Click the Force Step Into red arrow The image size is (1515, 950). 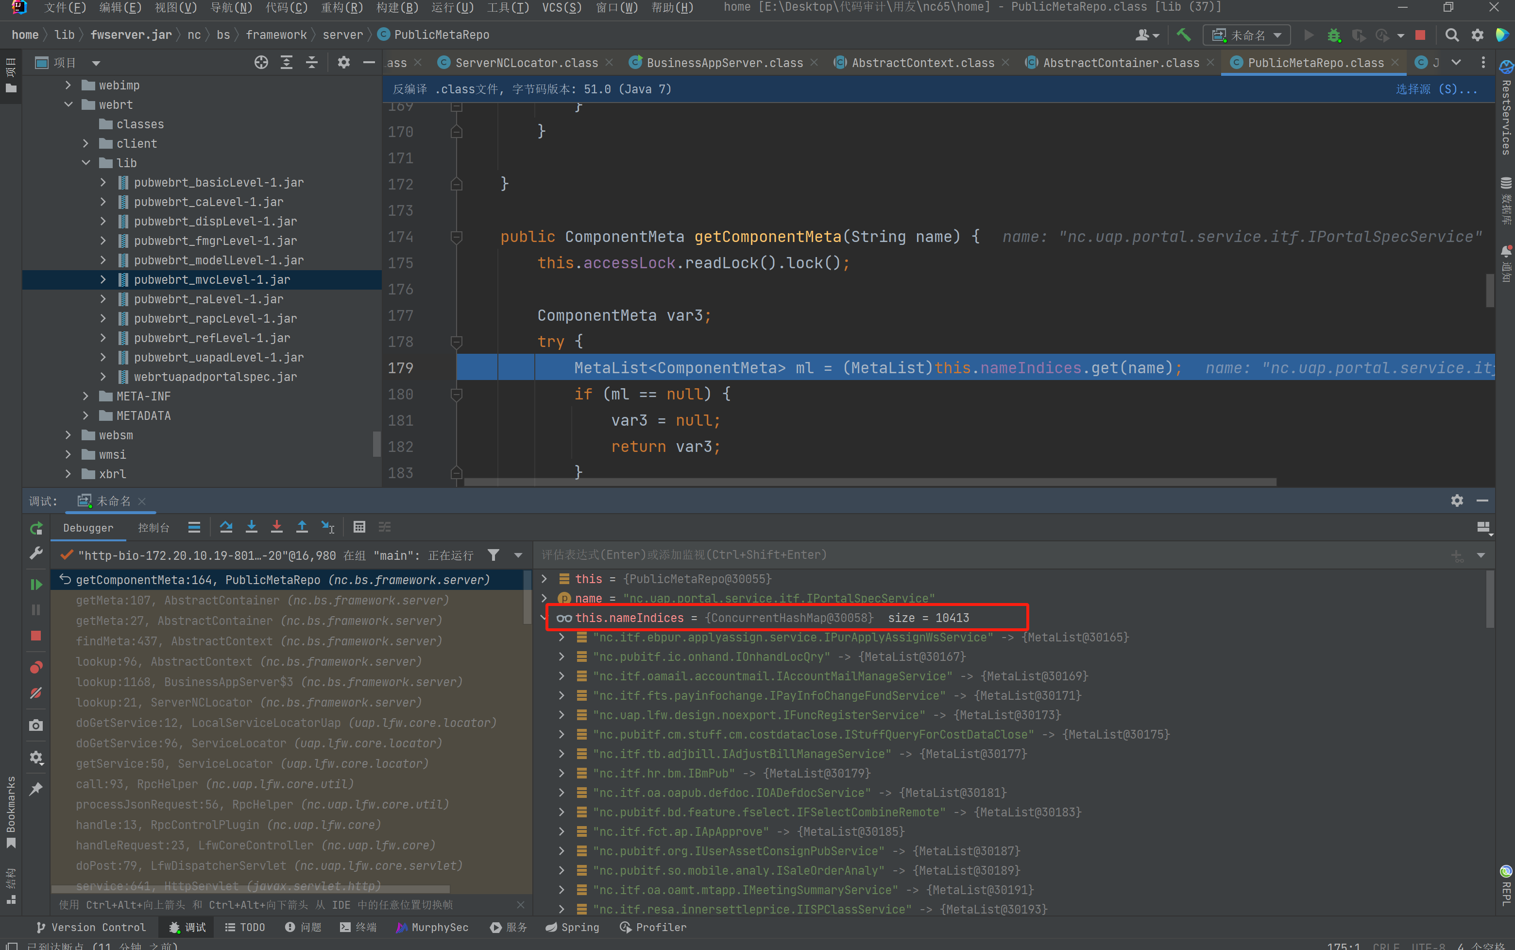pyautogui.click(x=276, y=527)
